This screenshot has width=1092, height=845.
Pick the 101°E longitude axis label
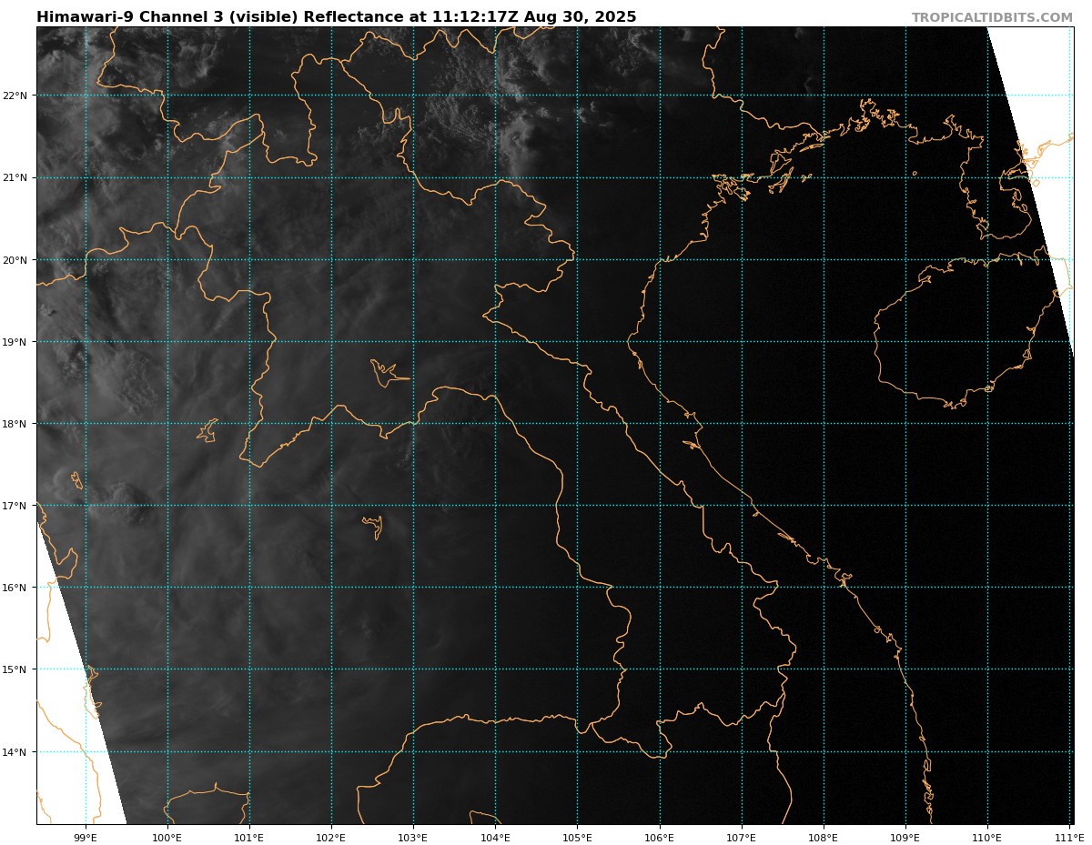pyautogui.click(x=249, y=837)
